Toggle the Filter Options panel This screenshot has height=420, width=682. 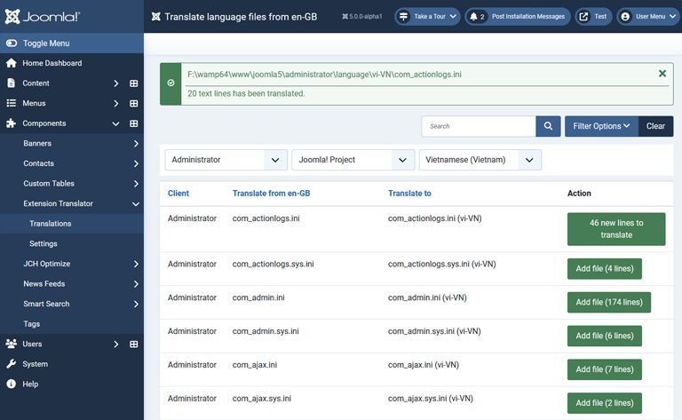tap(601, 126)
